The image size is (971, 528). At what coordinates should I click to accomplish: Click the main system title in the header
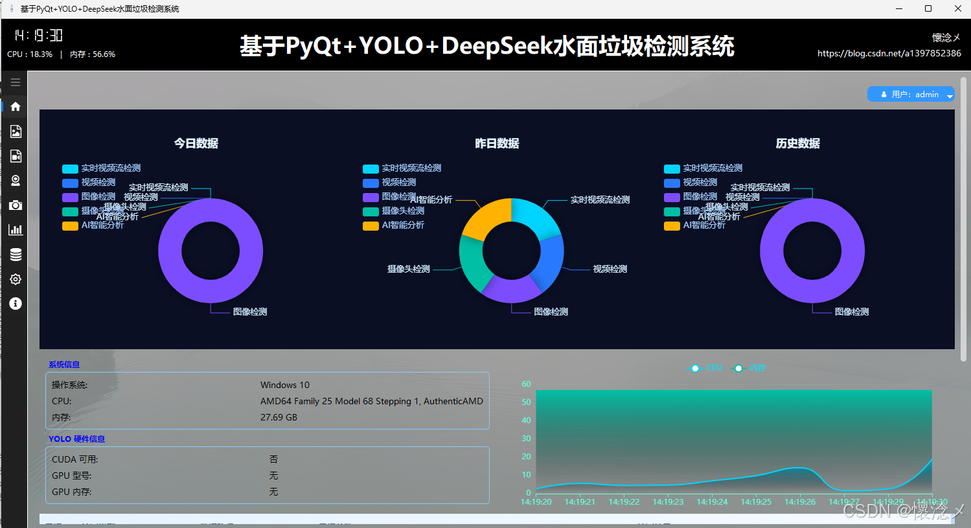tap(487, 46)
